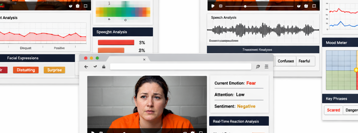Select the Fearful button
Image resolution: width=358 pixels, height=133 pixels.
(x=305, y=61)
